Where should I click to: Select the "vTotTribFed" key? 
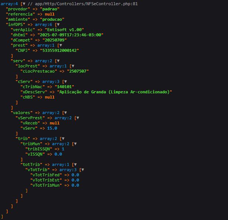[46, 175]
